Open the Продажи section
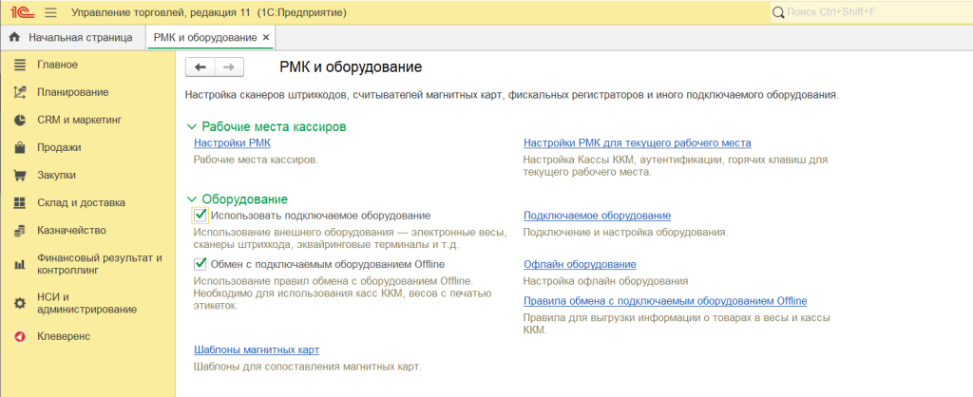The height and width of the screenshot is (397, 973). pyautogui.click(x=59, y=147)
